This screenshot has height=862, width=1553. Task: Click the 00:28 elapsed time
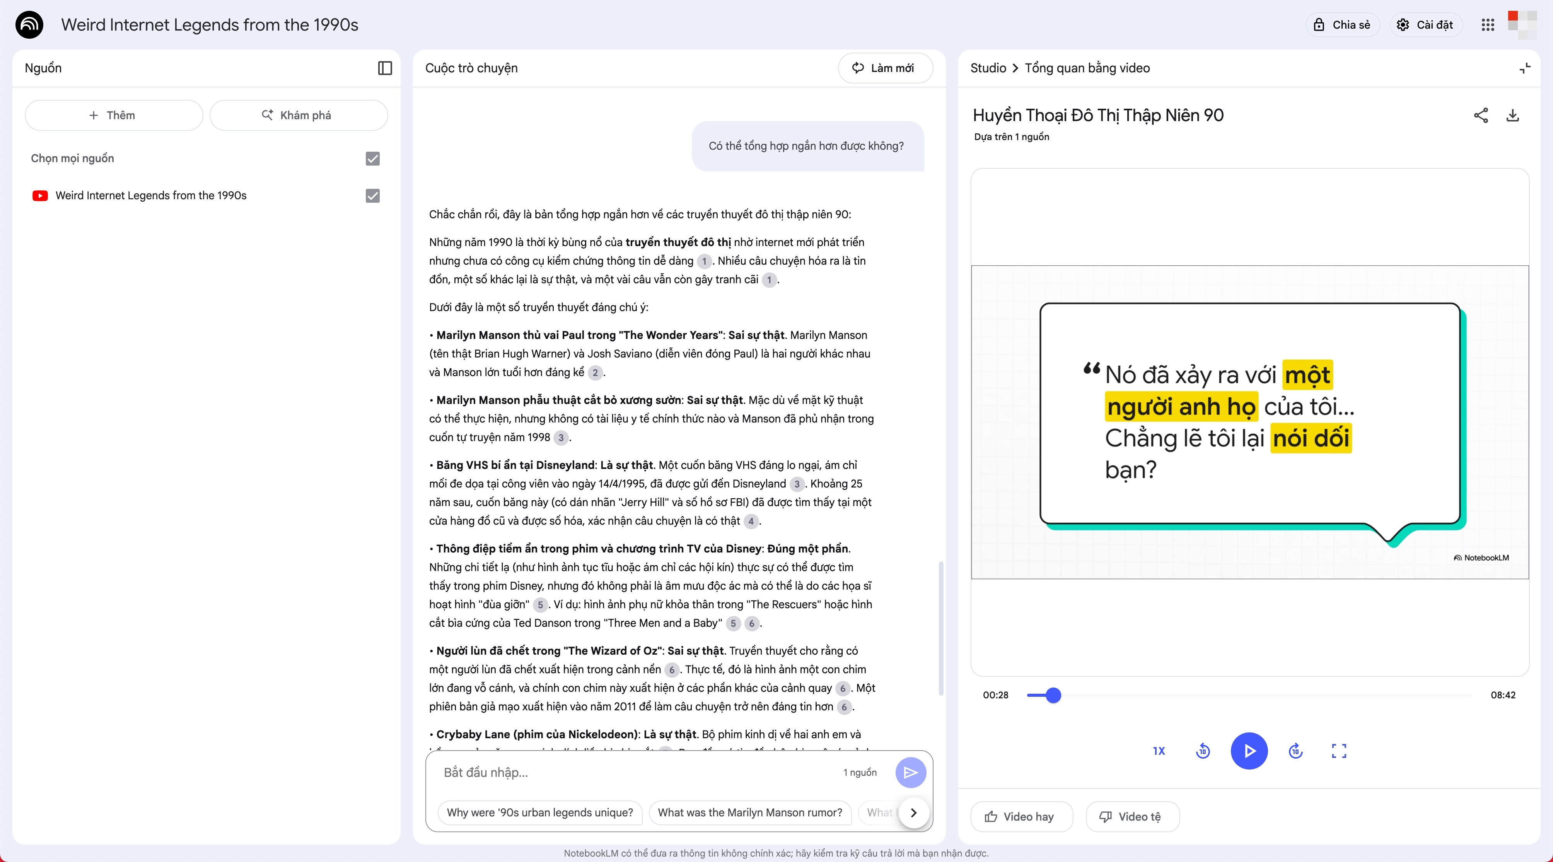995,695
